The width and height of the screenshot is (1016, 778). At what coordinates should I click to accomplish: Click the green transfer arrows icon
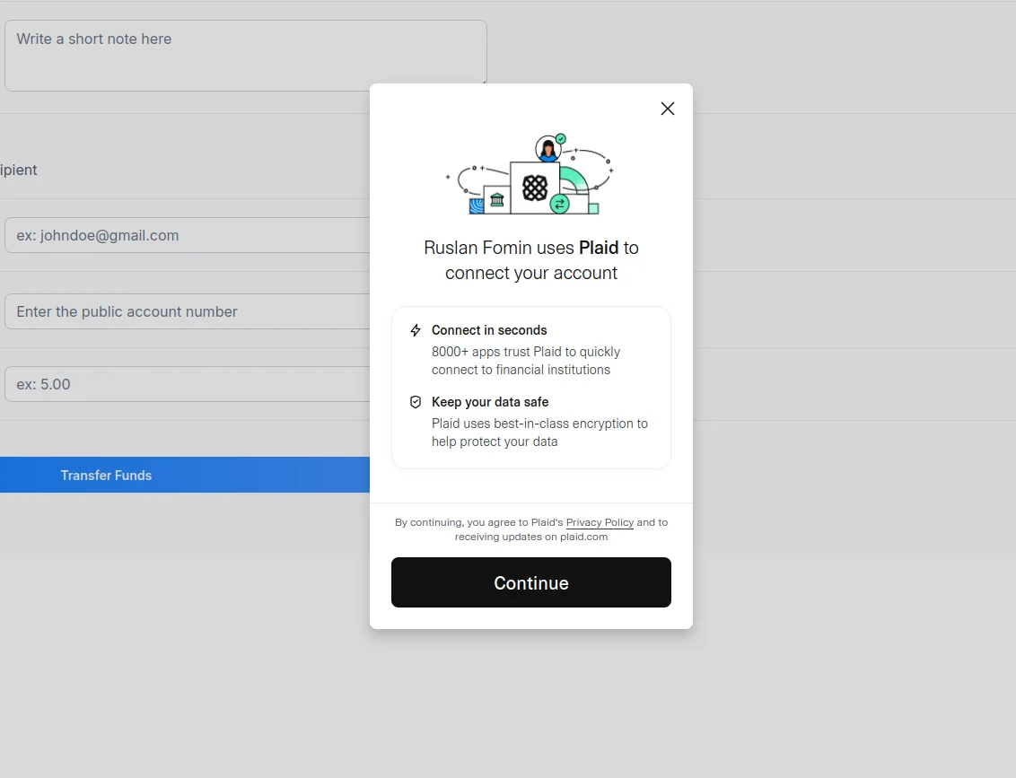pyautogui.click(x=559, y=204)
